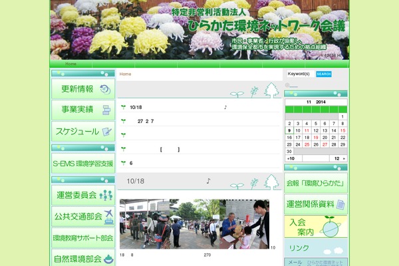Open the リンク banner
Viewport: 399px width, 266px height.
(315, 247)
